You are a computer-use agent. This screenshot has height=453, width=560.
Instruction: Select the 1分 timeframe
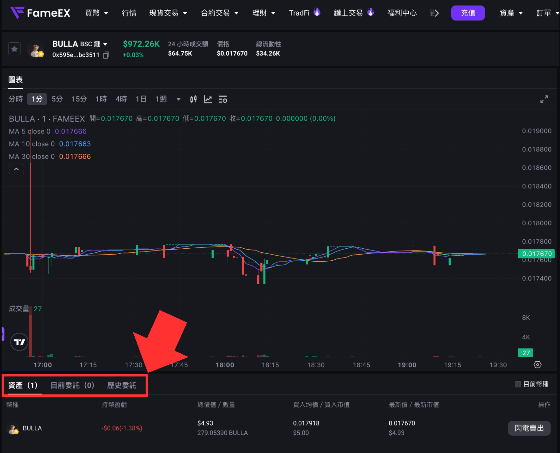pyautogui.click(x=37, y=99)
